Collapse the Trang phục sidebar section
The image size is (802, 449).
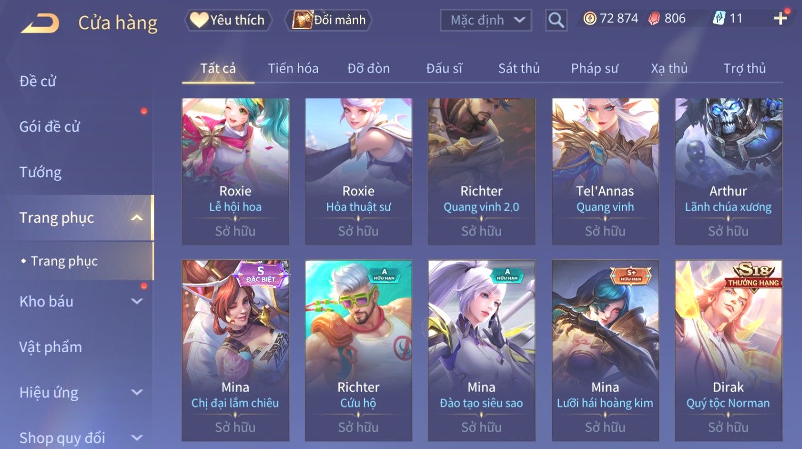click(137, 218)
